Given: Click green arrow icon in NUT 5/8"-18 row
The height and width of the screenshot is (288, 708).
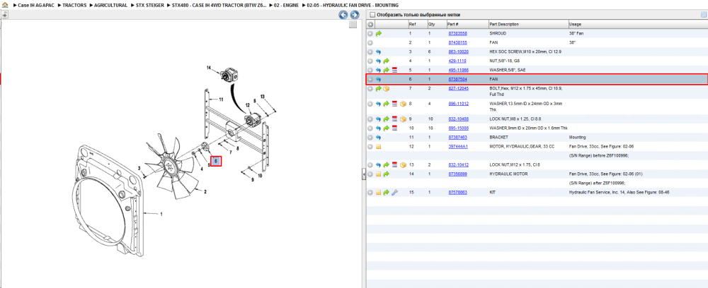Looking at the screenshot, I should 387,61.
